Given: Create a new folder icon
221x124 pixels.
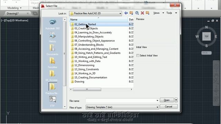Looking at the screenshot, I should tap(147, 13).
